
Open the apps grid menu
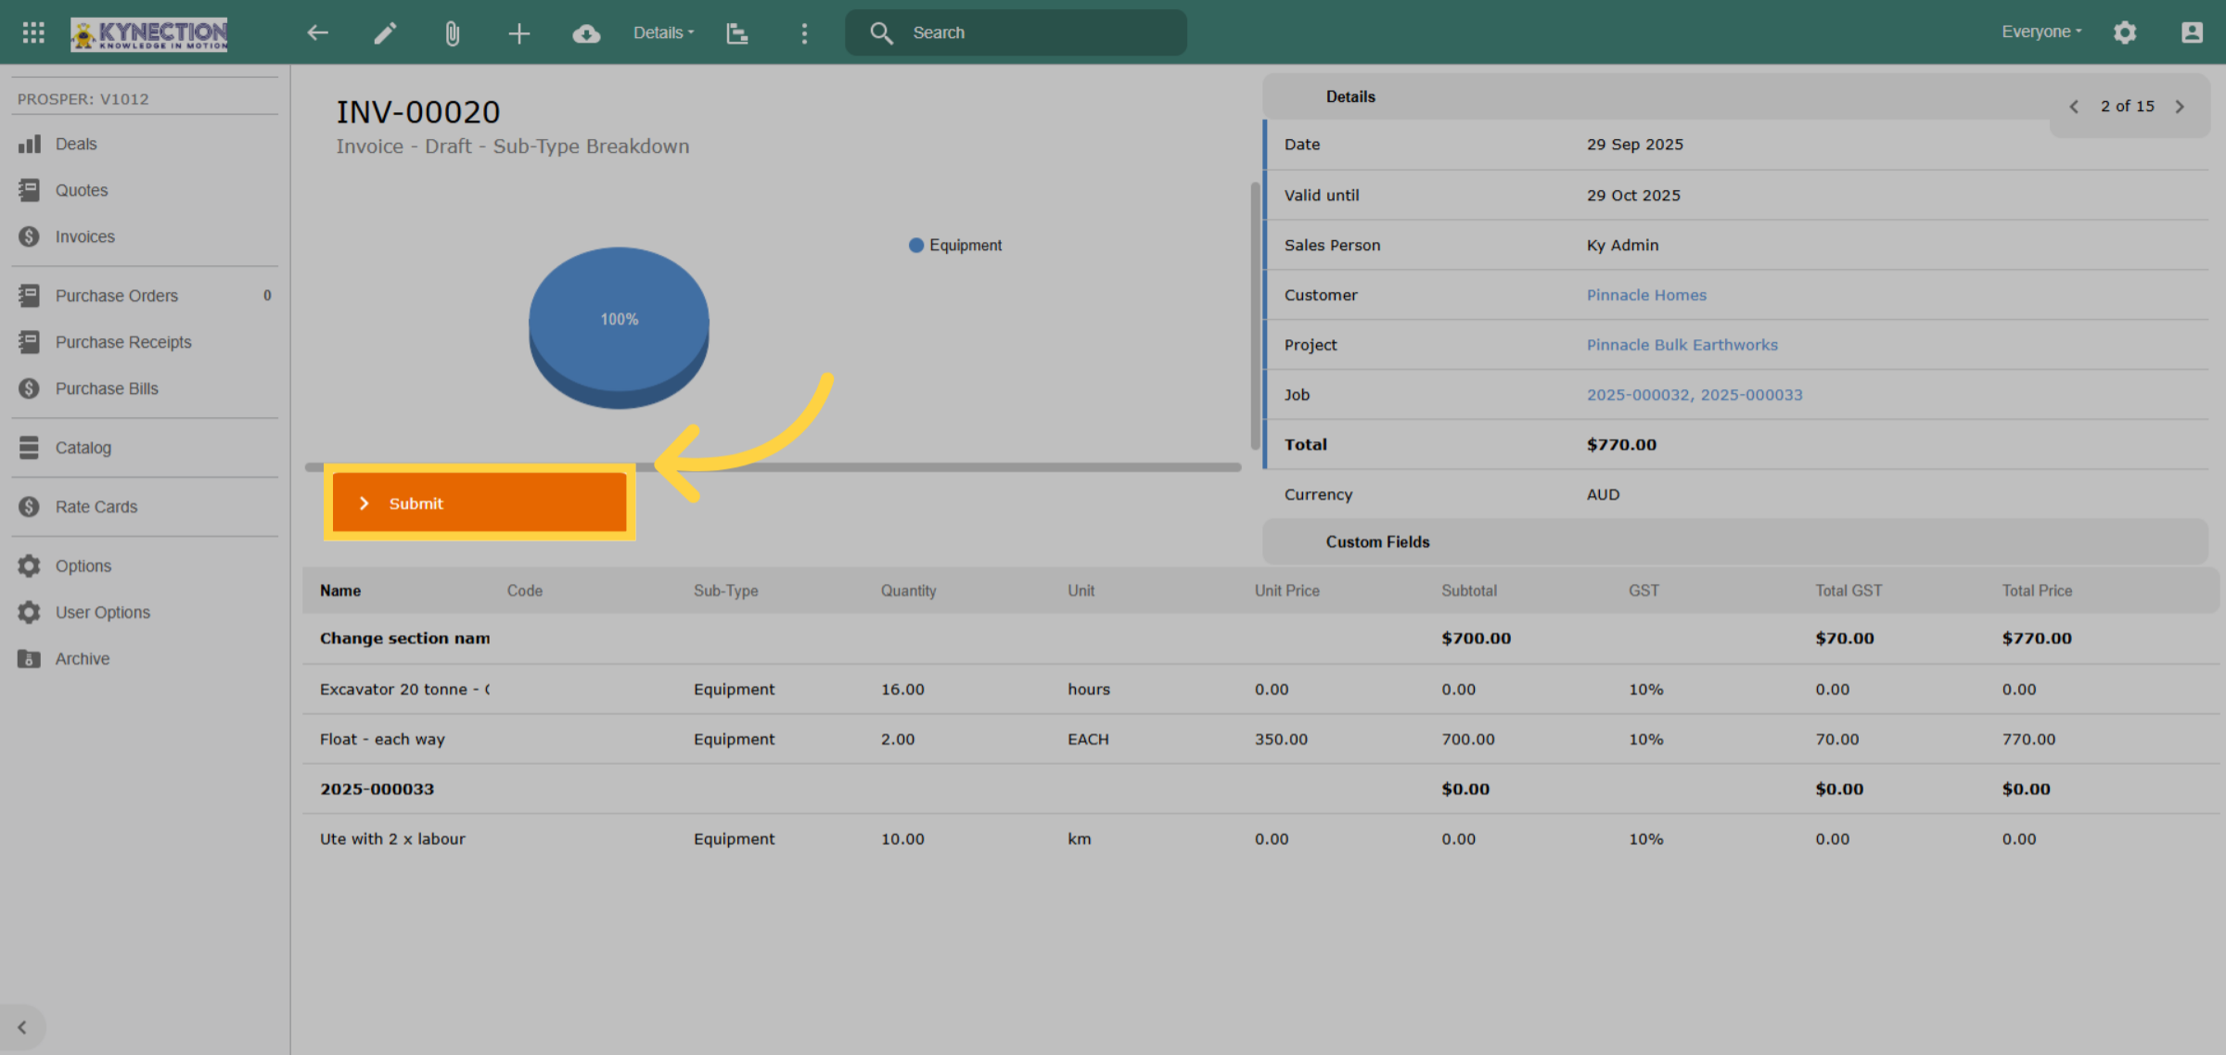(33, 32)
